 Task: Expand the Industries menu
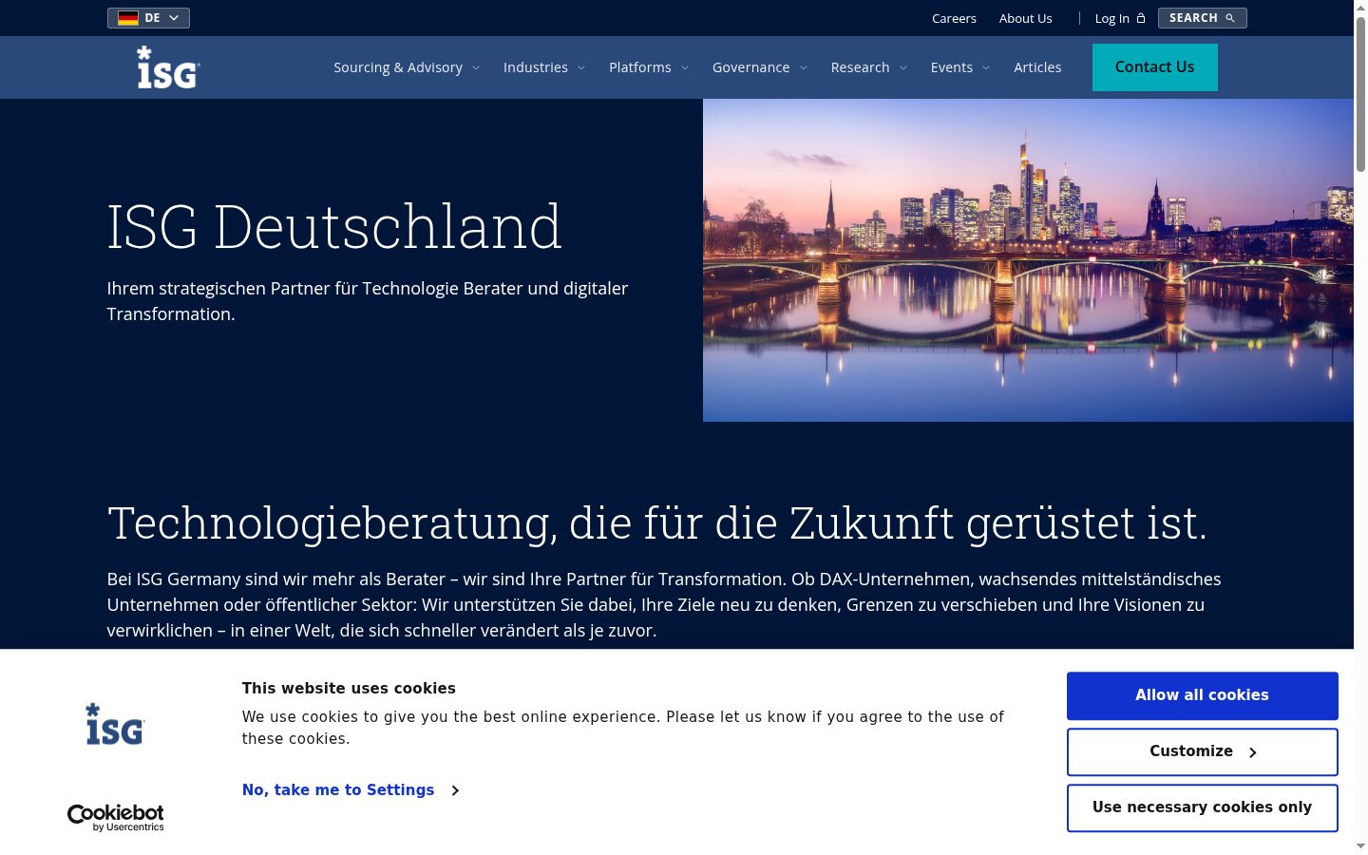(x=544, y=67)
